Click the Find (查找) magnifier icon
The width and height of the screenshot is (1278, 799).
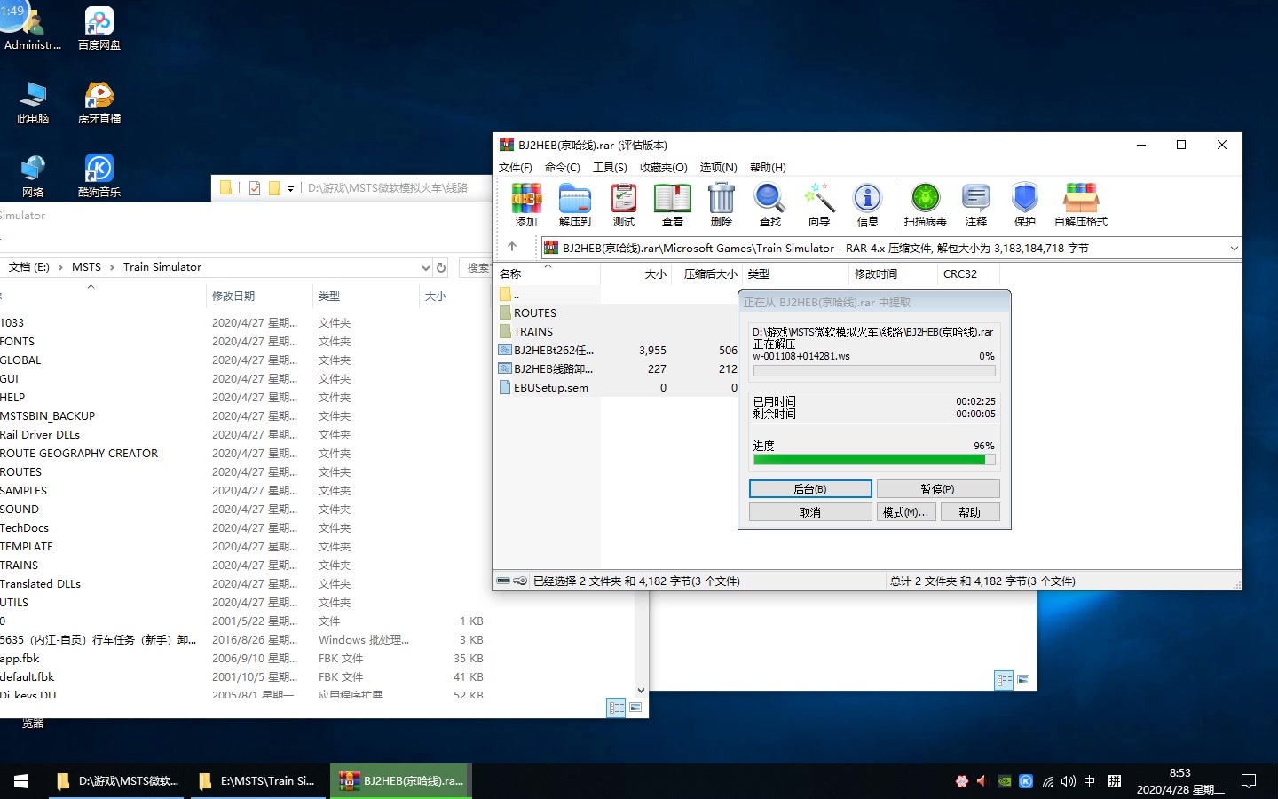(x=770, y=205)
